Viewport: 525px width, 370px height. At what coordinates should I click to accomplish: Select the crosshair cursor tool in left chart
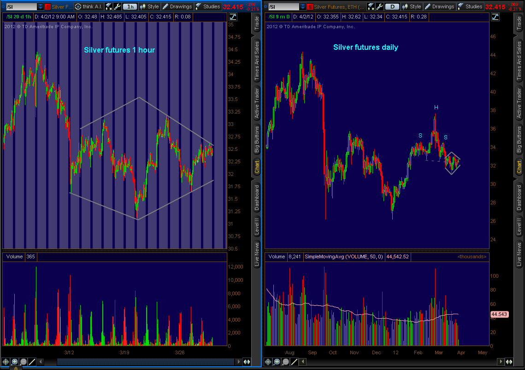(x=6, y=362)
